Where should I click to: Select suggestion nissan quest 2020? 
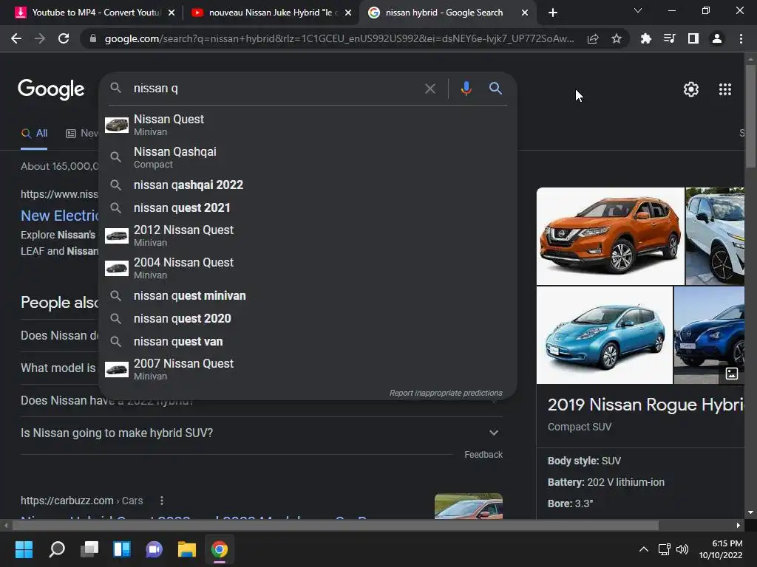point(308,319)
